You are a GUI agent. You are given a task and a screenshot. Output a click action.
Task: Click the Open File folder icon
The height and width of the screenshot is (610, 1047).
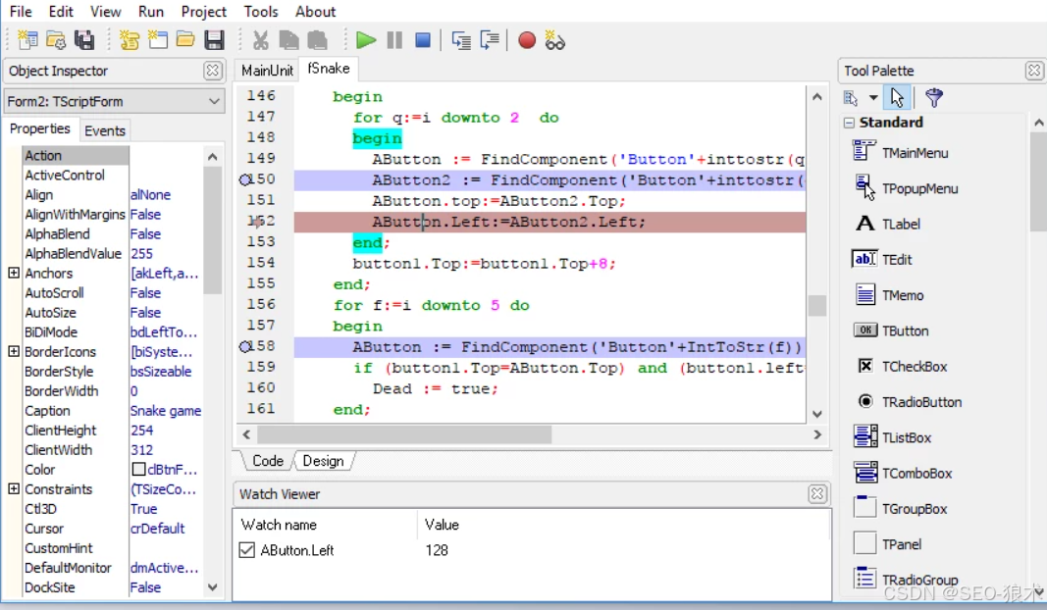[x=185, y=41]
